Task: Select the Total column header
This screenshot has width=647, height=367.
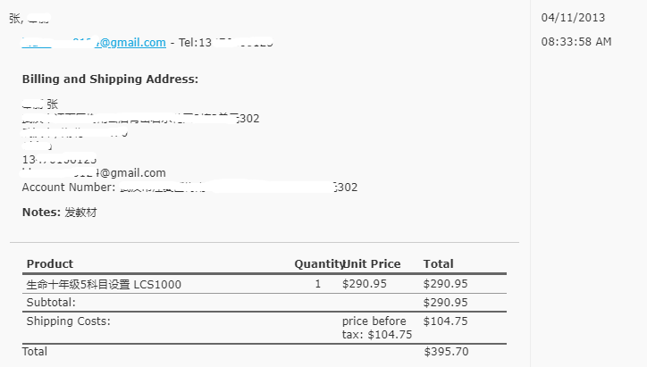Action: (x=438, y=264)
